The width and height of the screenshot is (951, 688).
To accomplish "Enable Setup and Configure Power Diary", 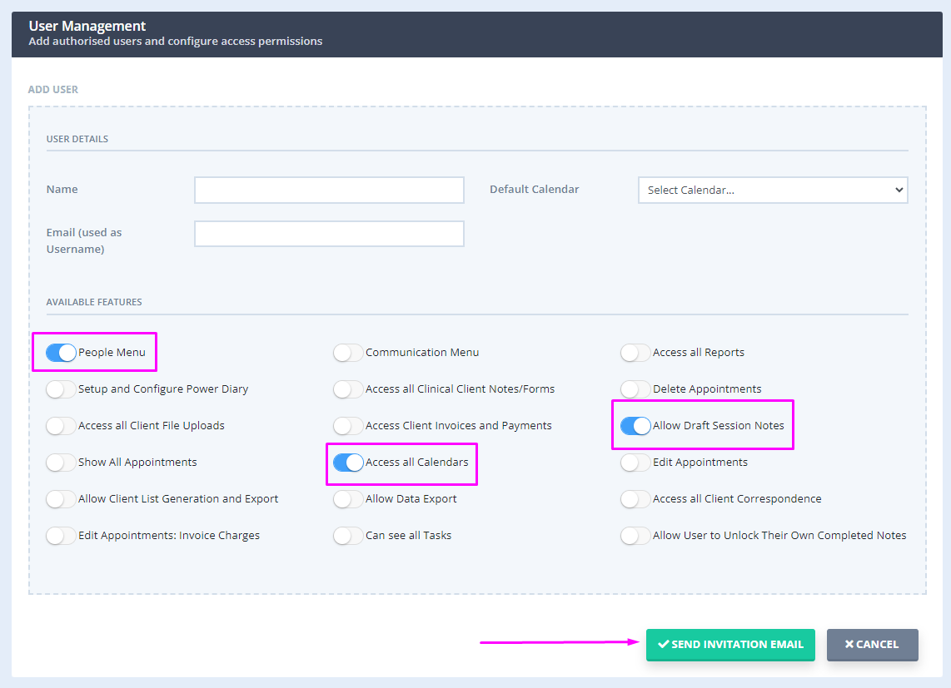I will tap(60, 389).
